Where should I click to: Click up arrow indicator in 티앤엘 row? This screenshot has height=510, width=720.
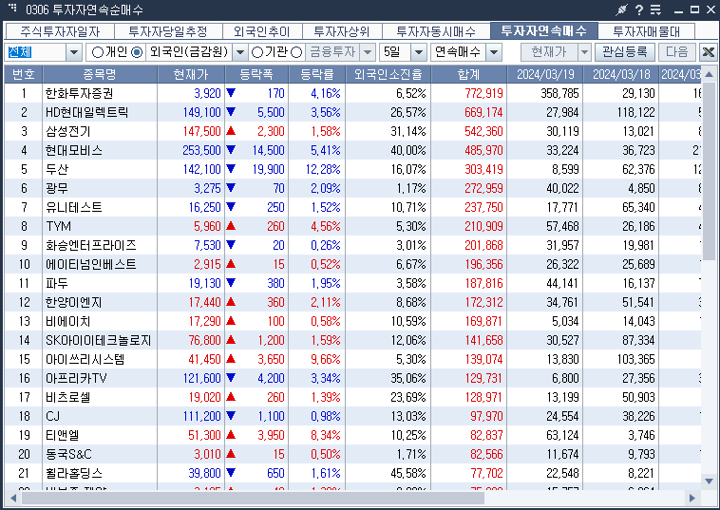point(231,435)
